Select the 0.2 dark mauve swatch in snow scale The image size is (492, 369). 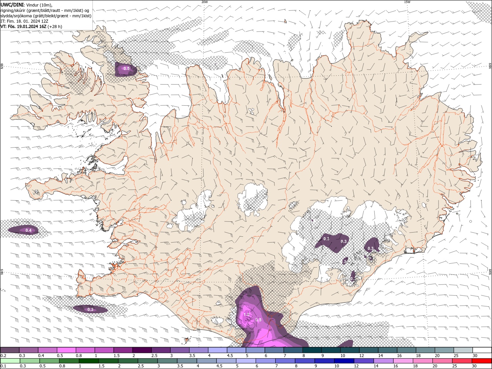coord(10,350)
